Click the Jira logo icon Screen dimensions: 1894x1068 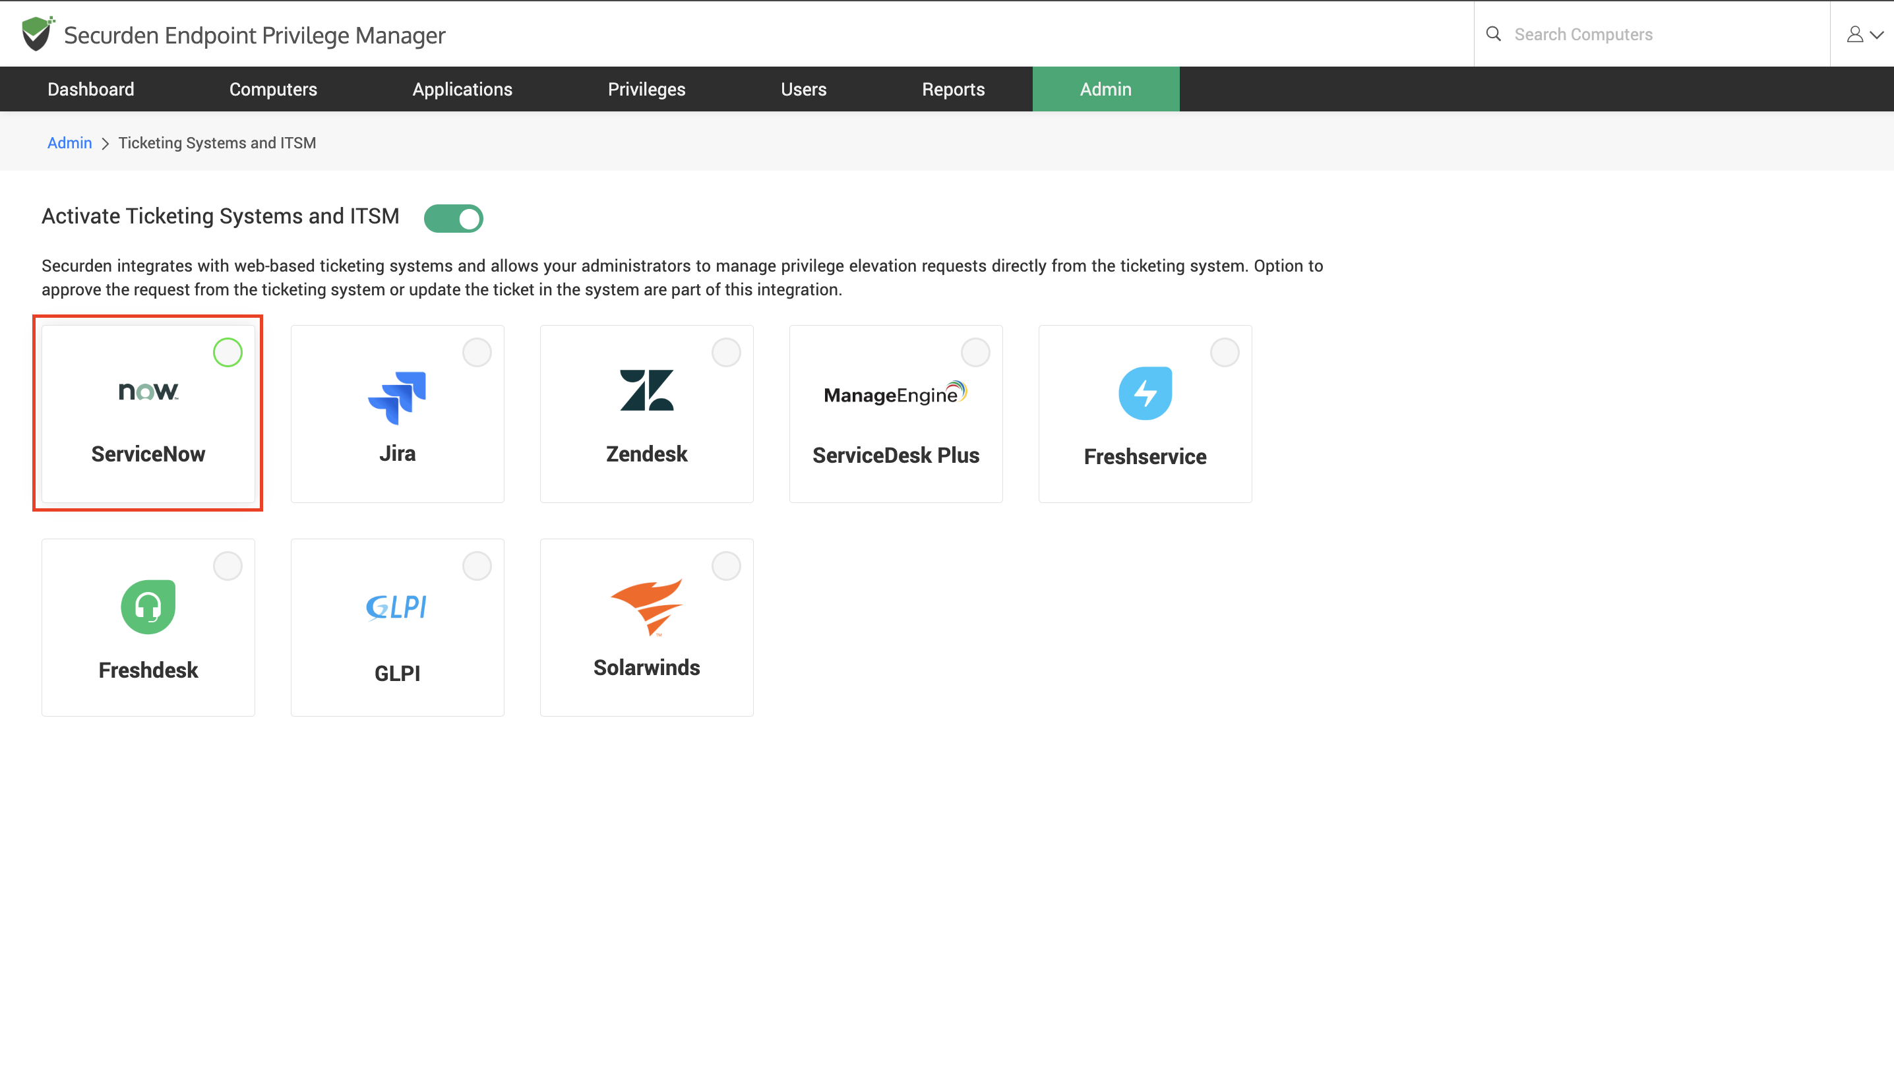(x=397, y=398)
